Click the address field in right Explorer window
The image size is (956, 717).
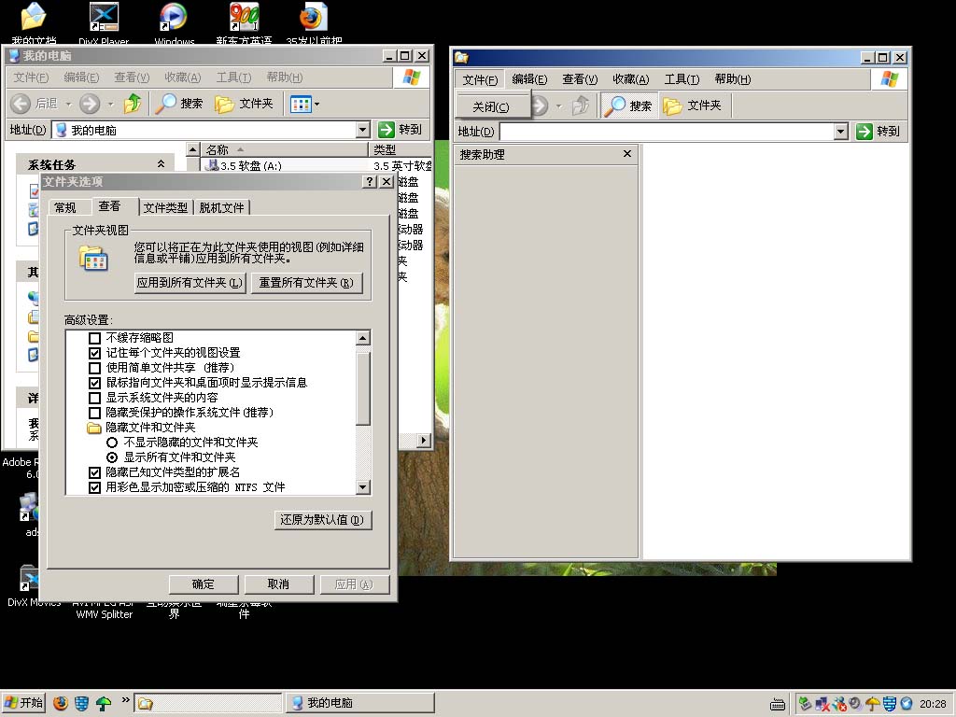click(x=667, y=131)
